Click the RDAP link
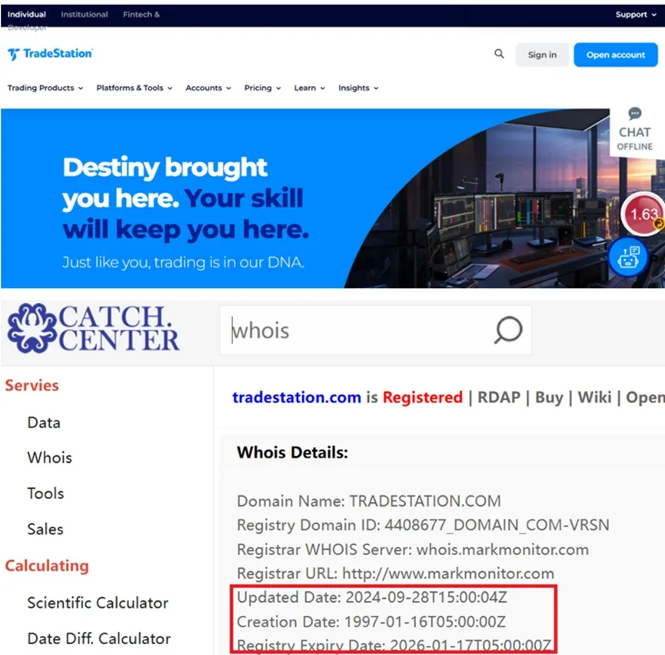Screen dimensions: 665x655 [499, 397]
